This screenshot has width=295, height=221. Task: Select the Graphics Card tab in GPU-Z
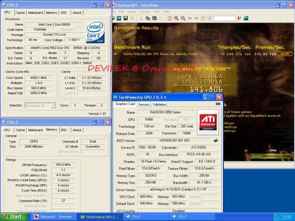click(x=125, y=104)
